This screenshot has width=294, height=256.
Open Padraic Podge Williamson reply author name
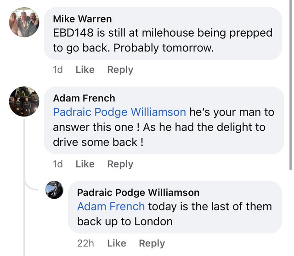[x=138, y=193]
